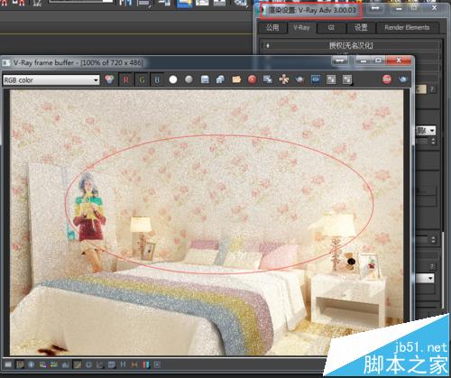Click the rendered bedroom image
451x378 pixels.
tap(207, 223)
